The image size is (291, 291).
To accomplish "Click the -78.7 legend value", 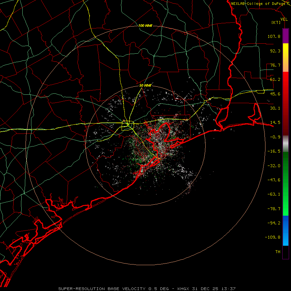I will click(274, 209).
